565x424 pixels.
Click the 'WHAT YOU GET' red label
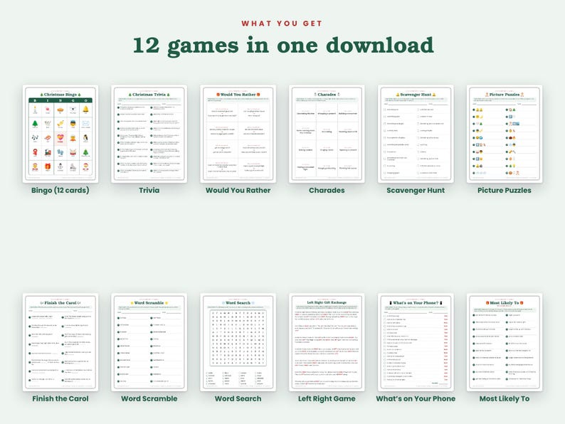point(282,23)
